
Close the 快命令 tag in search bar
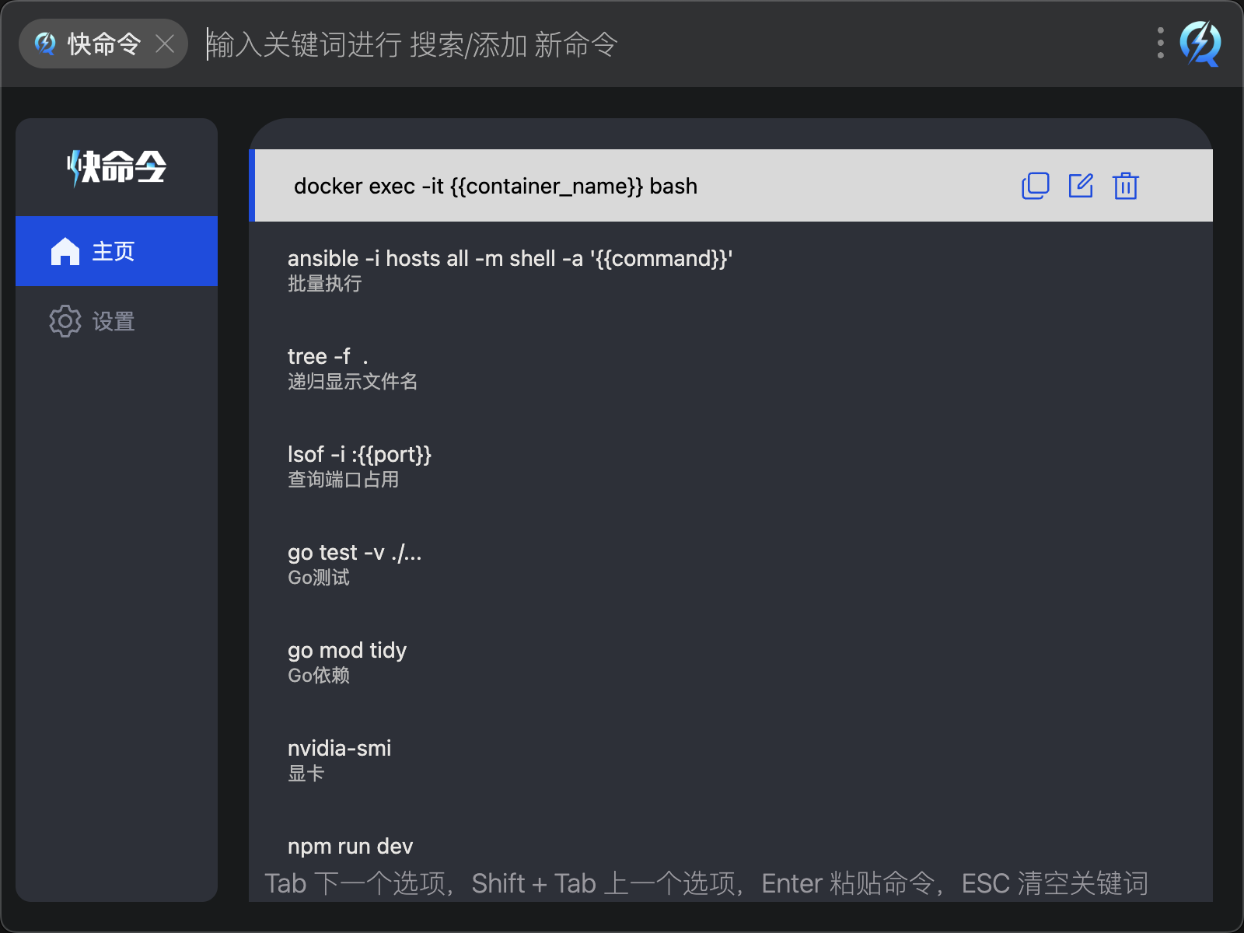[x=165, y=44]
